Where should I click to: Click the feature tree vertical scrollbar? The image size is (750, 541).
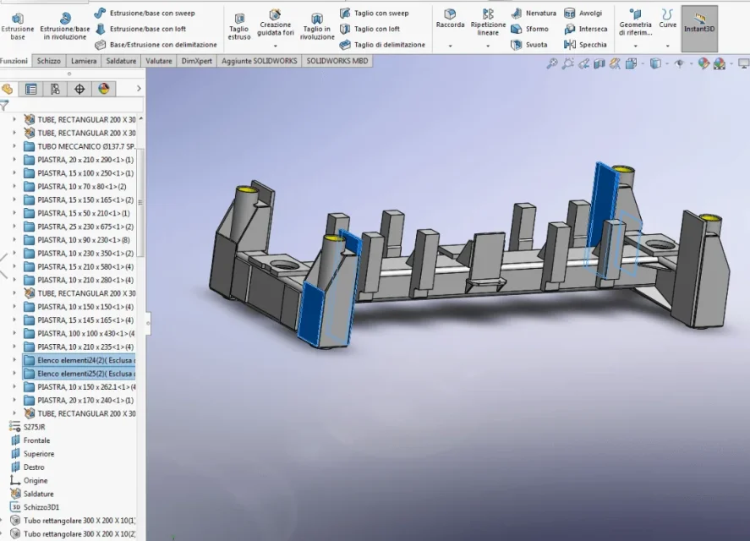pyautogui.click(x=140, y=202)
